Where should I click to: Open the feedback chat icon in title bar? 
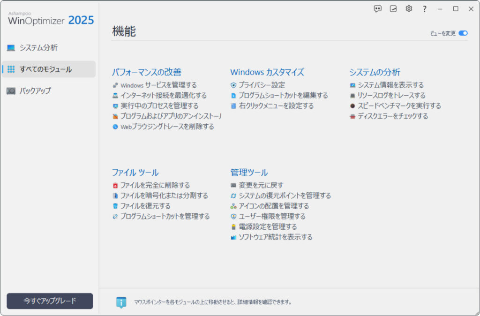click(378, 9)
